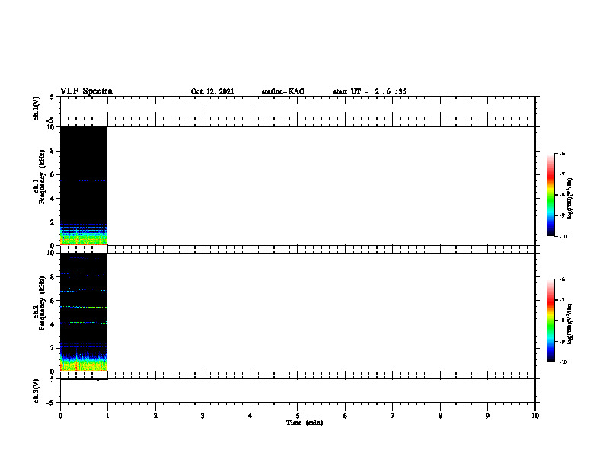Click time-axis tick label "1"
The image size is (603, 466).
point(107,416)
